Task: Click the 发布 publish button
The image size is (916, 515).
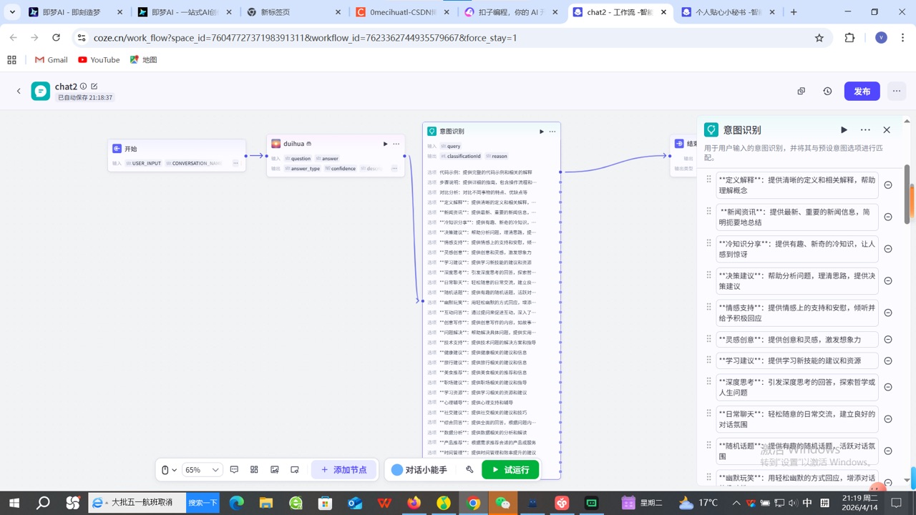Action: pos(862,91)
